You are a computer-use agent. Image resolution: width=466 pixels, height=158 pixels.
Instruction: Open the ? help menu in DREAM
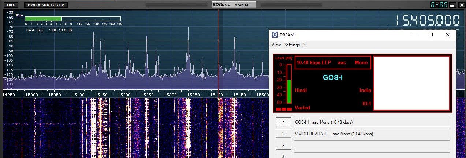pos(305,45)
